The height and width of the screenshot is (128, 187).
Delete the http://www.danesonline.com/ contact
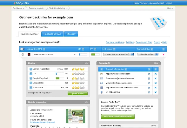(156, 74)
